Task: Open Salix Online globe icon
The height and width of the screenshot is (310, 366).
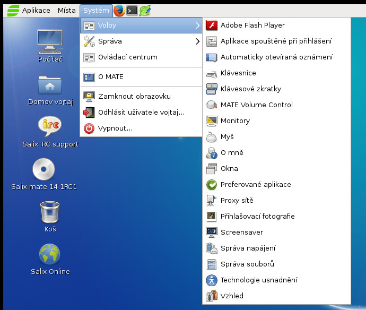Action: click(x=50, y=260)
